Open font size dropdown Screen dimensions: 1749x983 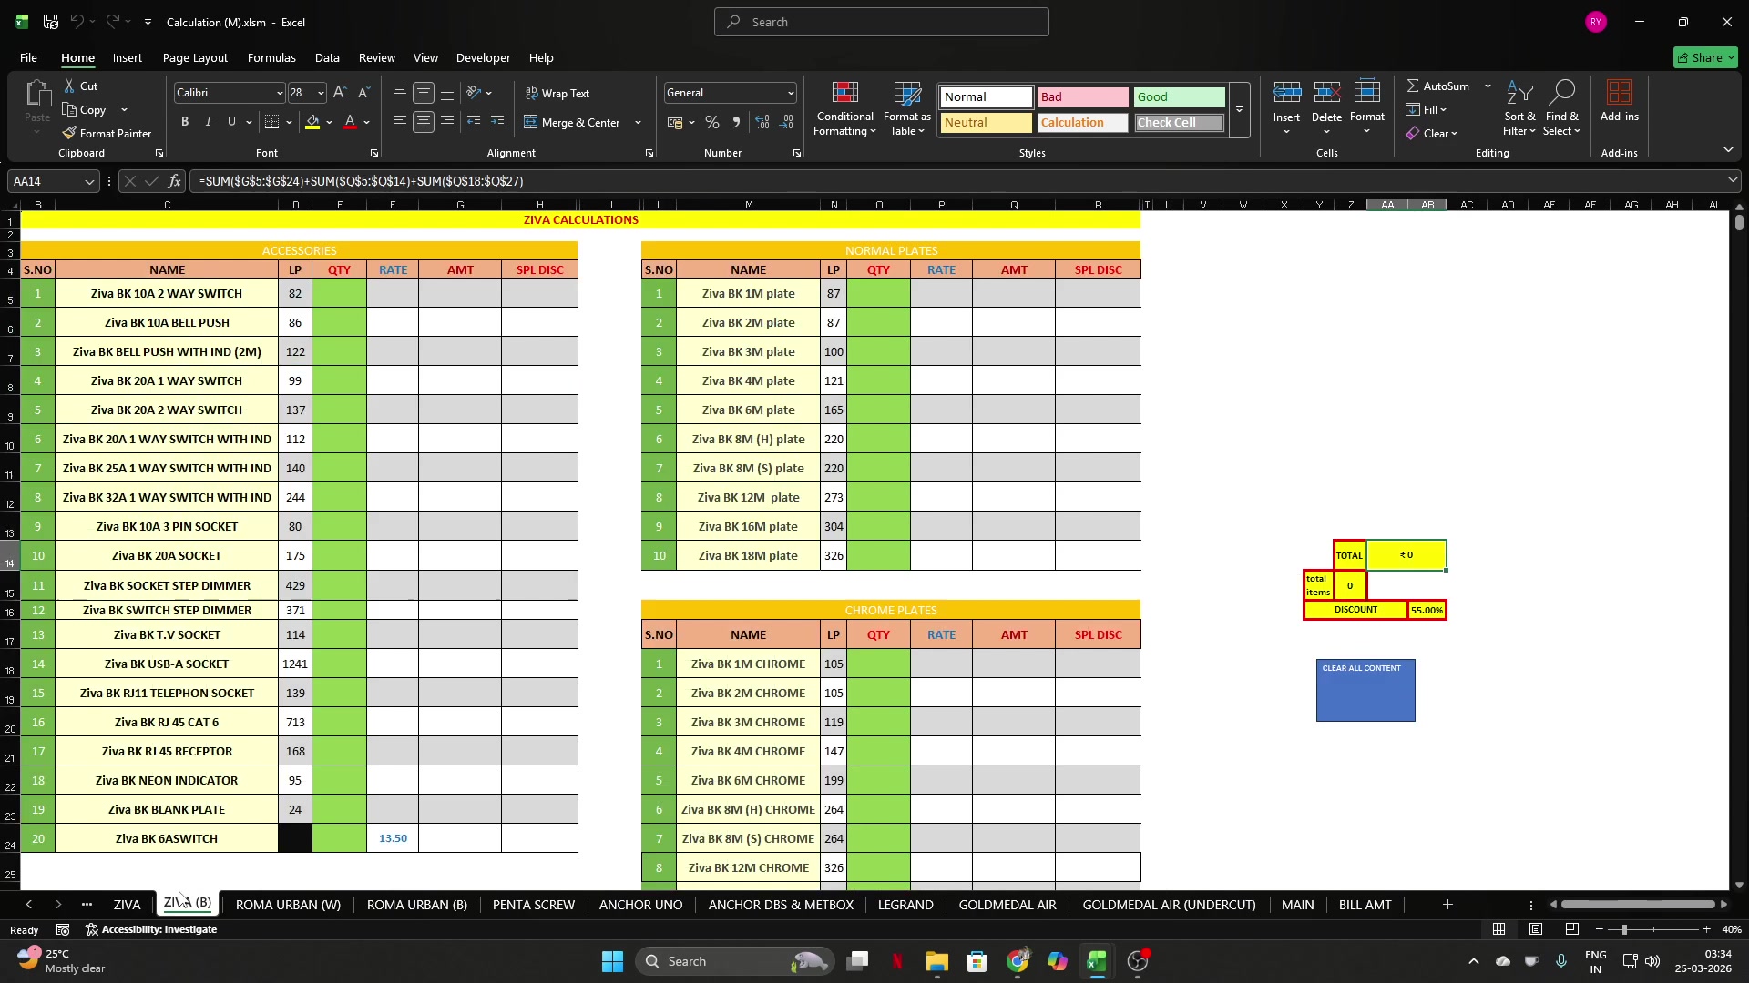320,93
